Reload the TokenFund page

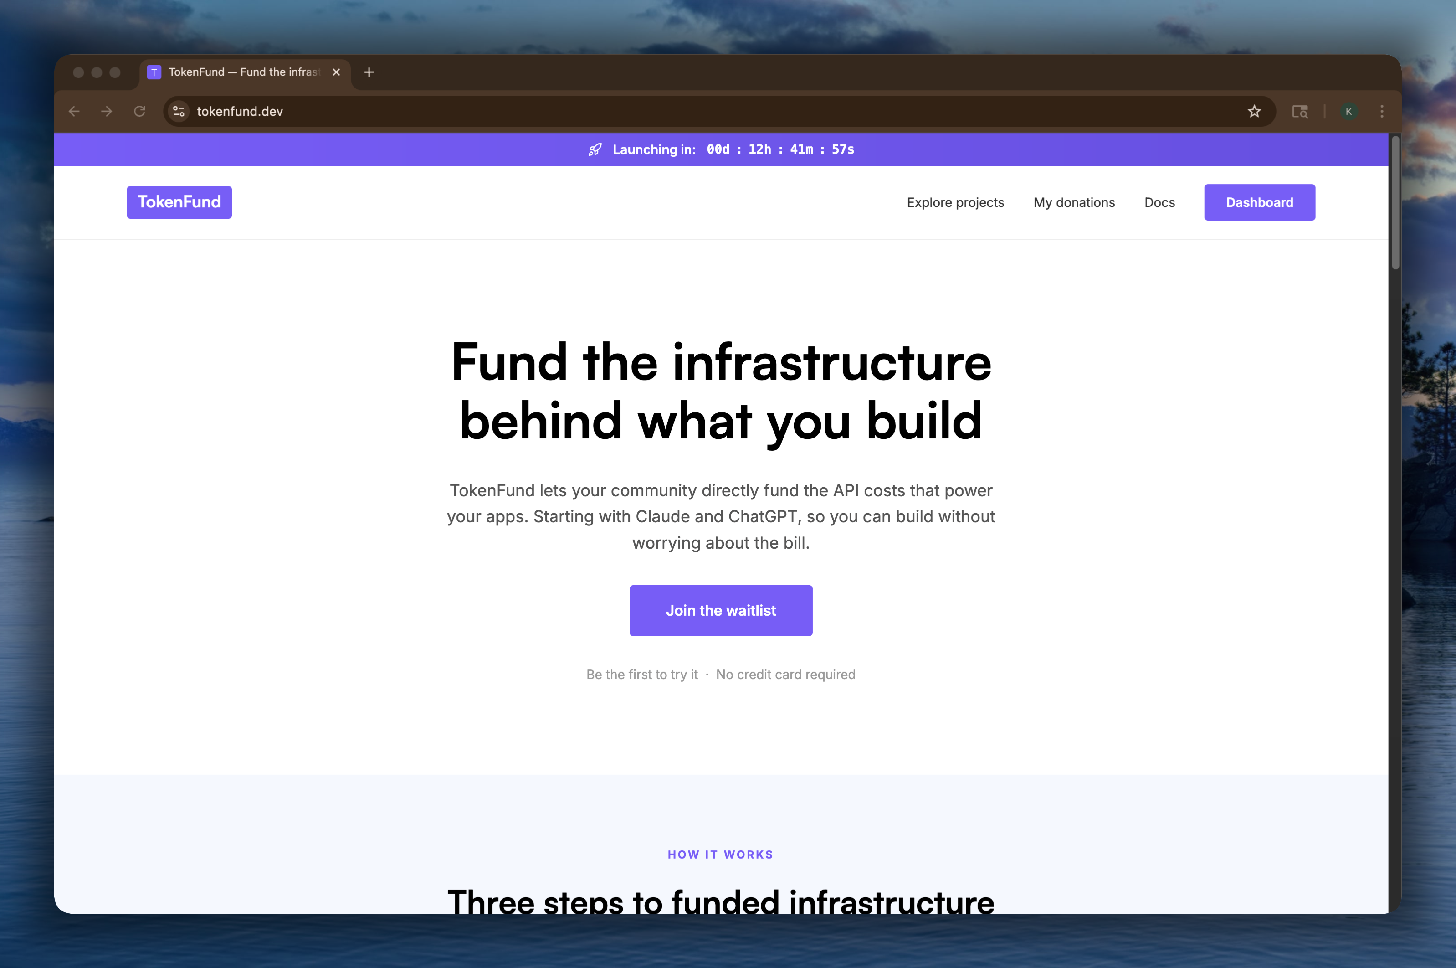coord(140,111)
